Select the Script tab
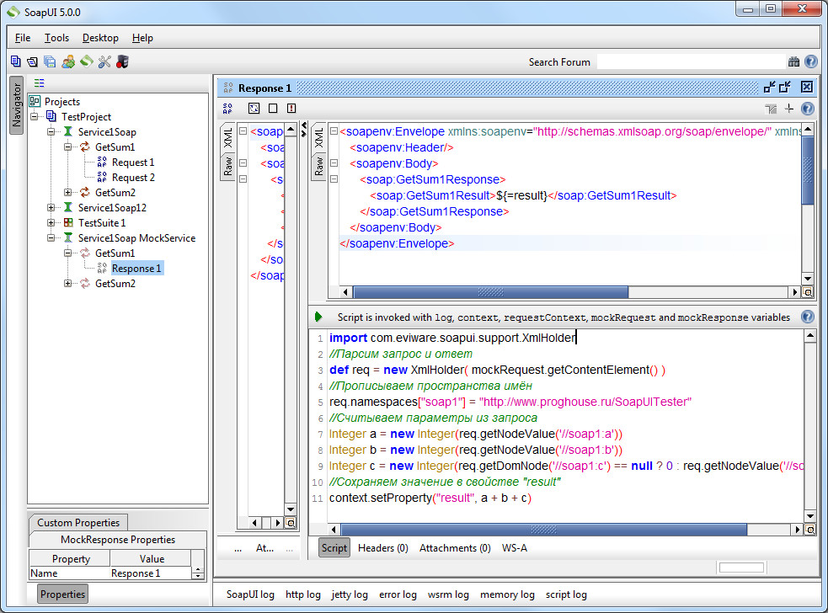The height and width of the screenshot is (613, 828). pyautogui.click(x=334, y=548)
